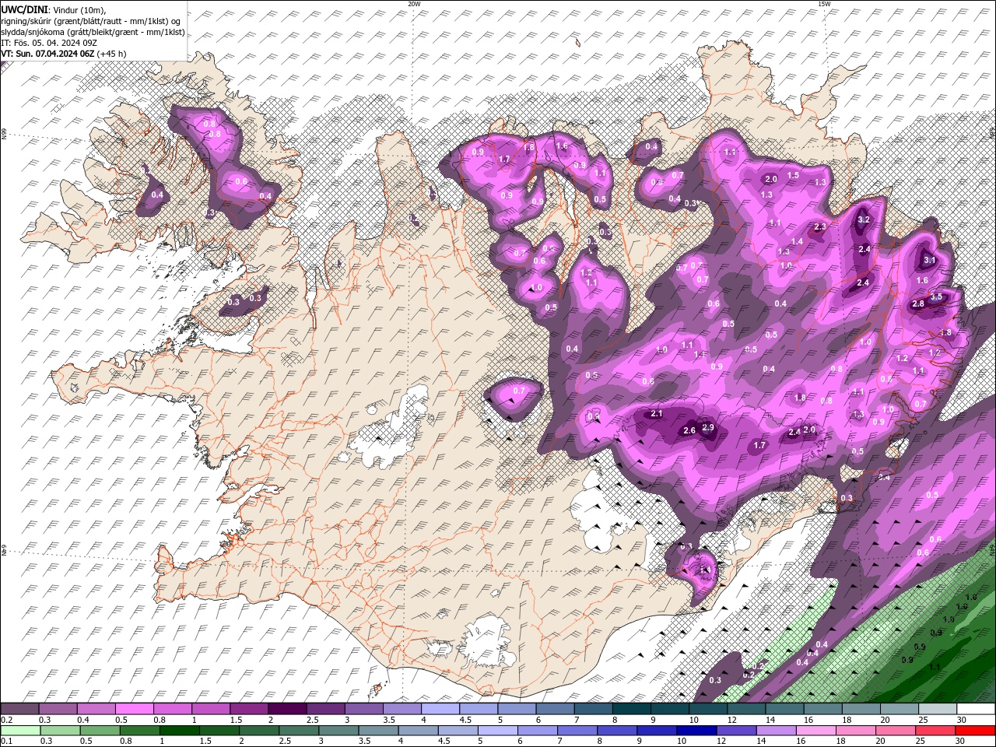This screenshot has height=747, width=996.
Task: Click the IT: Fös. 05. 04. 2024 09Z line
Action: click(47, 43)
